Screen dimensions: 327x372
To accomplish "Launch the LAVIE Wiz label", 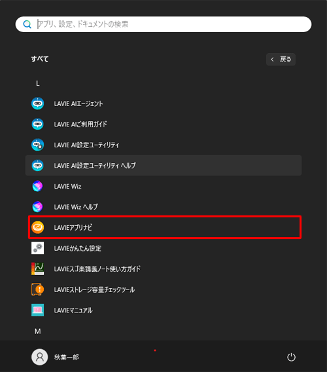I will 67,187.
